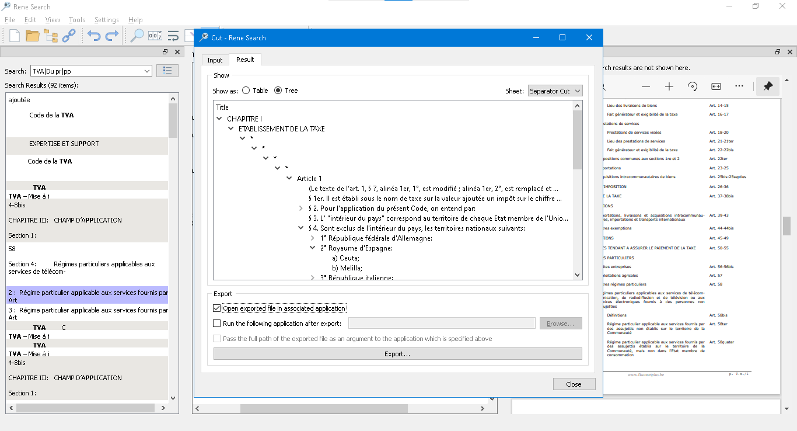Select the Table radio button
Screen dimensions: 797x431
click(246, 91)
